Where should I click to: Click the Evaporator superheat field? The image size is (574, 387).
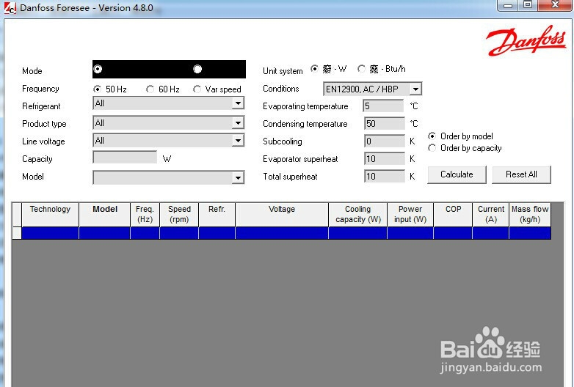click(385, 158)
